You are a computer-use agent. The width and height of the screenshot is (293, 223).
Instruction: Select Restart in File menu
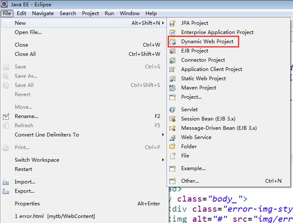[83, 169]
